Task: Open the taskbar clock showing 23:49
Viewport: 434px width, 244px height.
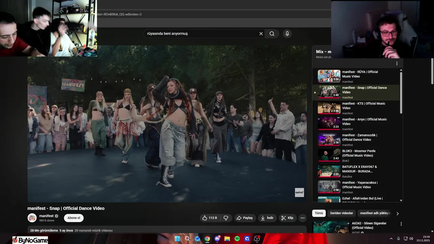Action: (x=423, y=239)
